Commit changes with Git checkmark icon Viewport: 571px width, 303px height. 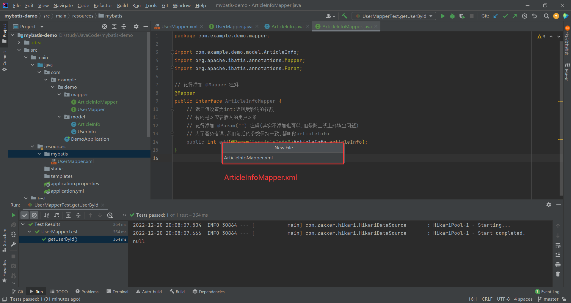[505, 16]
